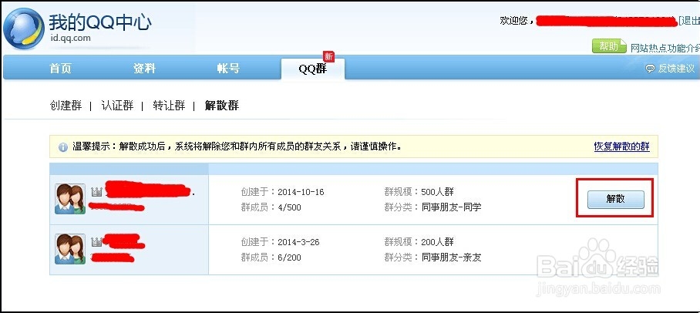Click the 解散 button for 500人群
The image size is (700, 313).
pos(616,199)
